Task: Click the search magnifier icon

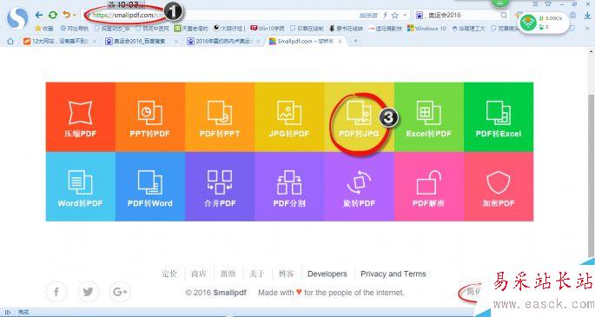Action: (x=504, y=15)
